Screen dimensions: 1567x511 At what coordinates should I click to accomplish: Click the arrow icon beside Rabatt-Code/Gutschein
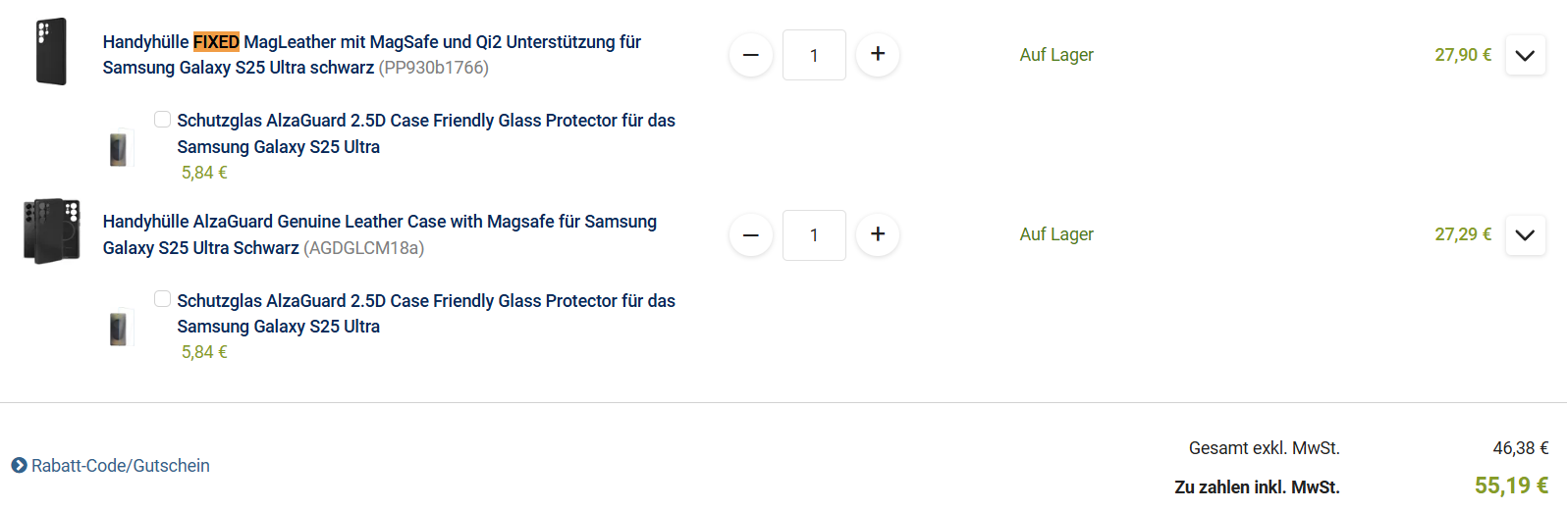click(x=20, y=466)
